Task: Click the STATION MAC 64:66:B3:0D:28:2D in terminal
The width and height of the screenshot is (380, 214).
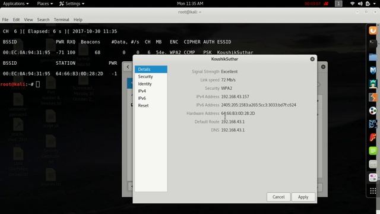Action: click(79, 74)
